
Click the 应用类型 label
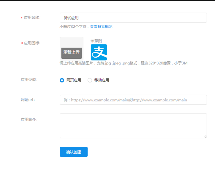coord(29,79)
